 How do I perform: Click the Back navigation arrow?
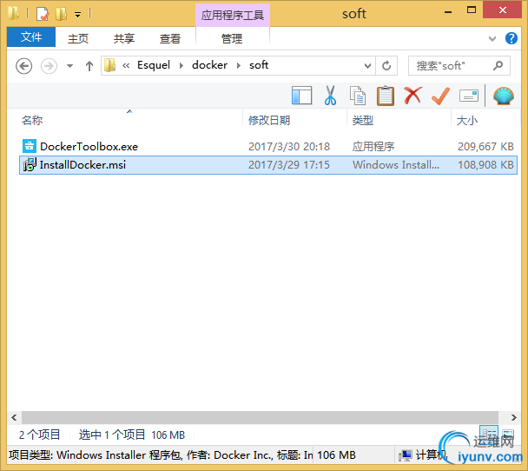click(x=24, y=66)
